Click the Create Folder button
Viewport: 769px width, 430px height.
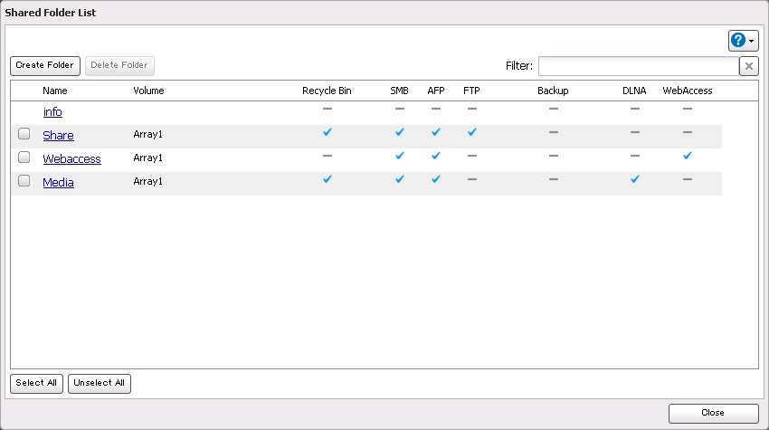click(45, 65)
